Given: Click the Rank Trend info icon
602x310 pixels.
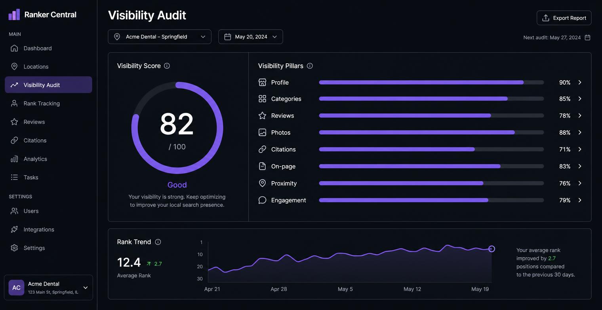Looking at the screenshot, I should (x=158, y=242).
